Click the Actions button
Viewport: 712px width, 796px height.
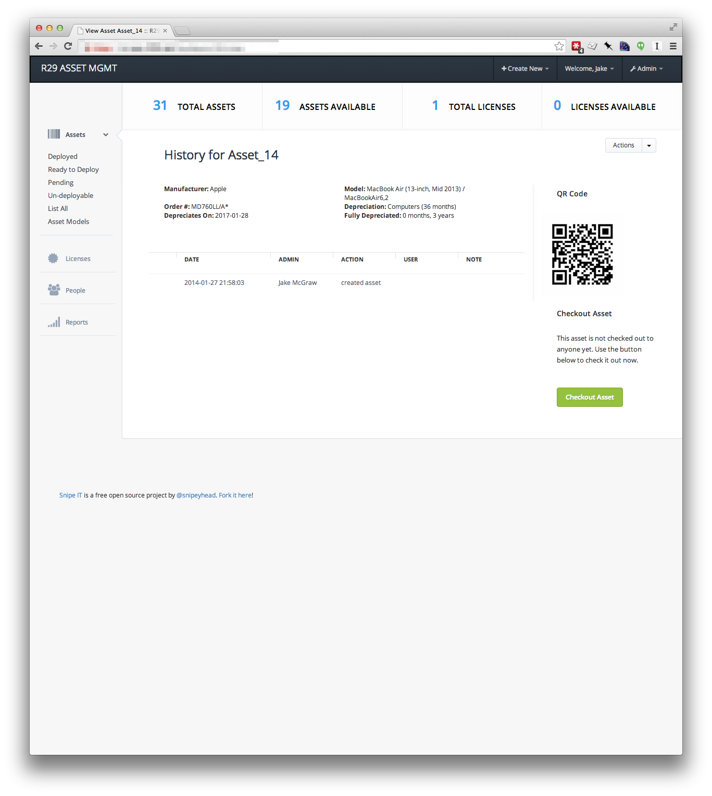623,145
